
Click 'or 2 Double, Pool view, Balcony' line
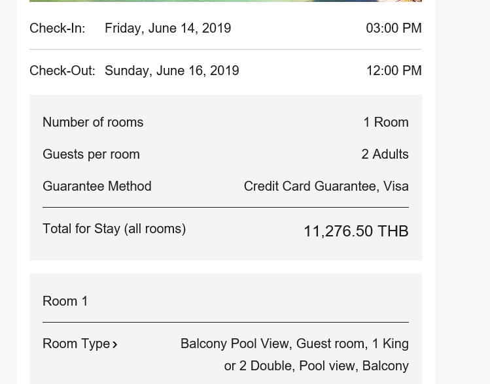(x=316, y=366)
